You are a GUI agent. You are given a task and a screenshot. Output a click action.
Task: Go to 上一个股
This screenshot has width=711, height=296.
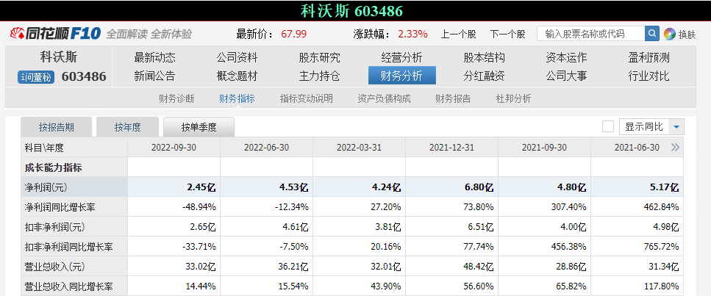coord(458,34)
